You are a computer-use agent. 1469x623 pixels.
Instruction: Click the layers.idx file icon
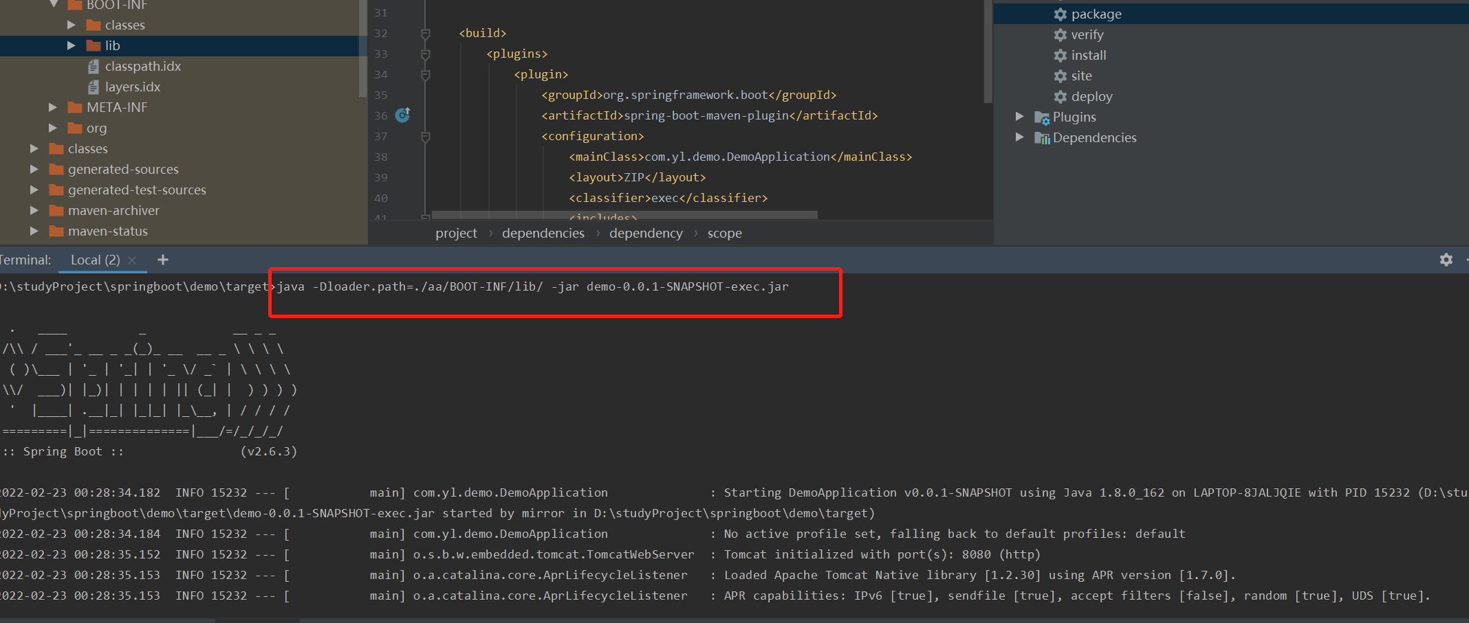[94, 87]
